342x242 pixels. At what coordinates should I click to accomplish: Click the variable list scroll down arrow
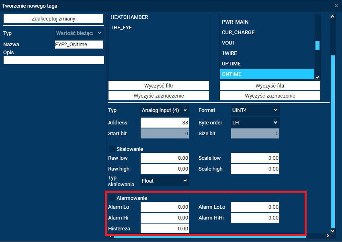(317, 77)
